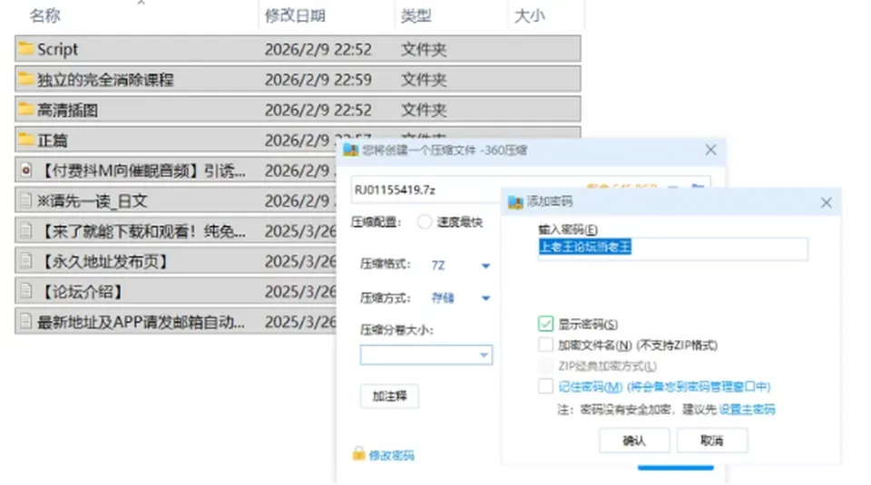The width and height of the screenshot is (871, 485).
Task: Open the 压缩方式 存储 dropdown arrow
Action: click(x=485, y=298)
